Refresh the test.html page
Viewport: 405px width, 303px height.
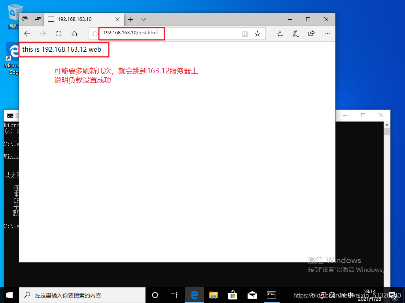click(59, 34)
